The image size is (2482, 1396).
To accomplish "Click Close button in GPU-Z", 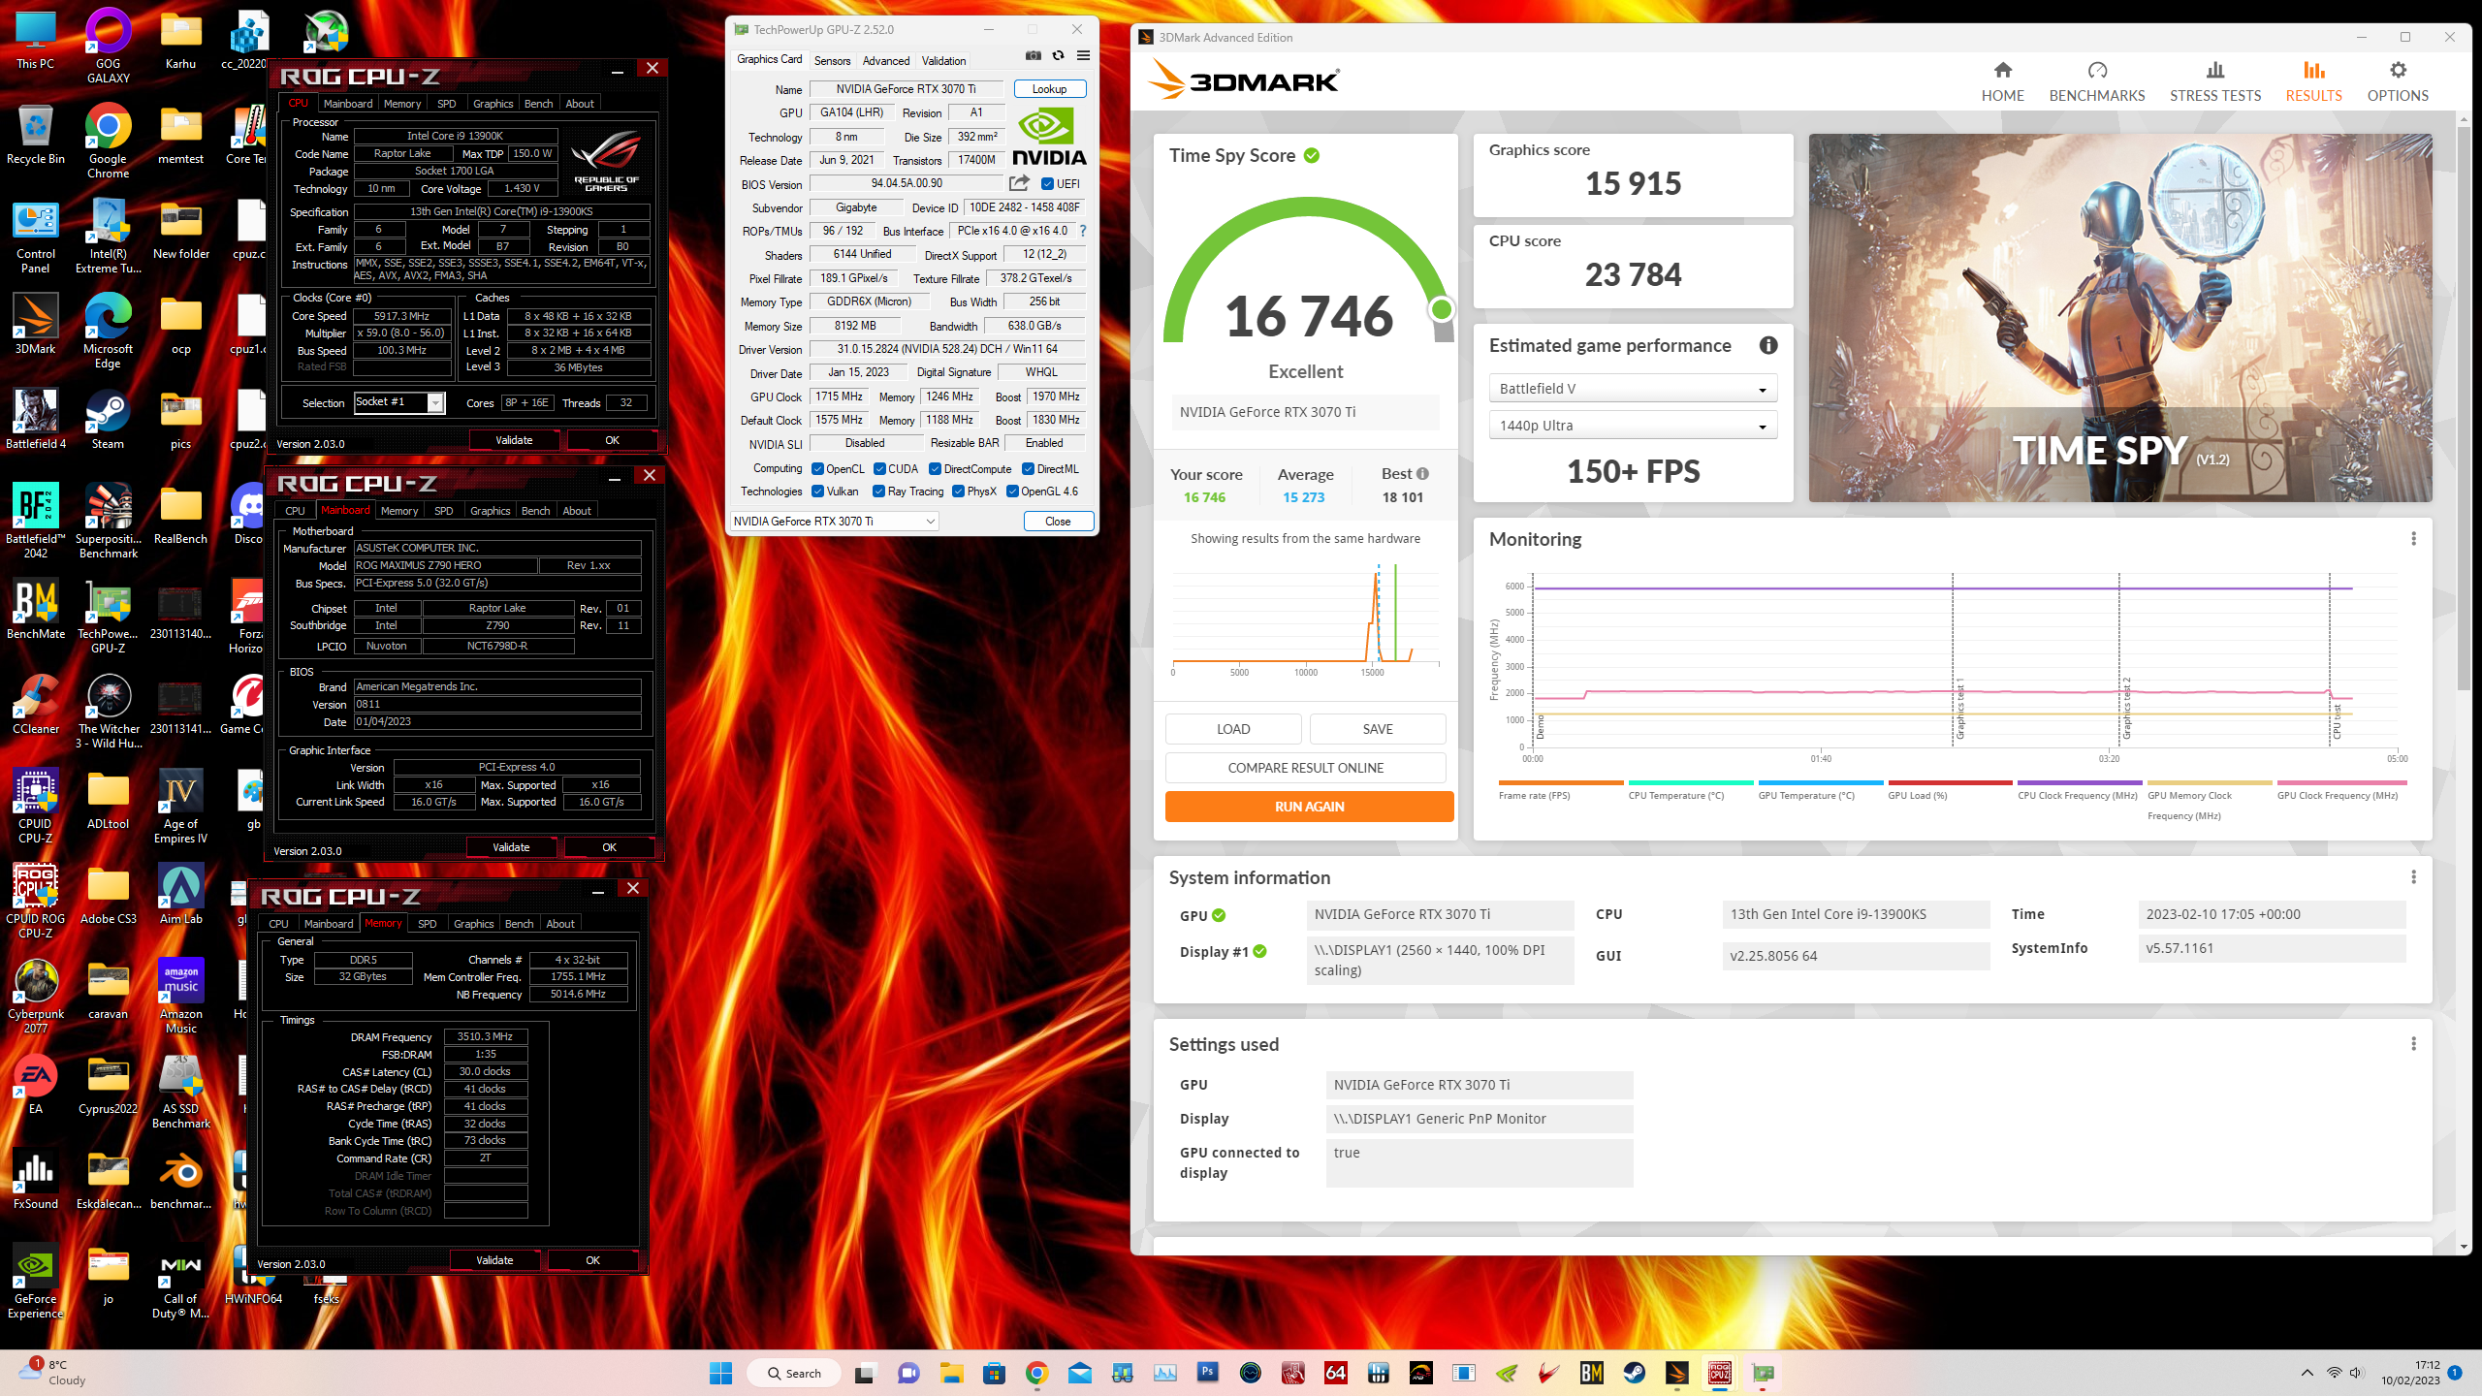I will click(x=1058, y=522).
